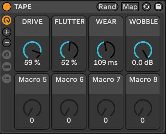Randomize macros with the Rand button
166x134 pixels.
(107, 7)
